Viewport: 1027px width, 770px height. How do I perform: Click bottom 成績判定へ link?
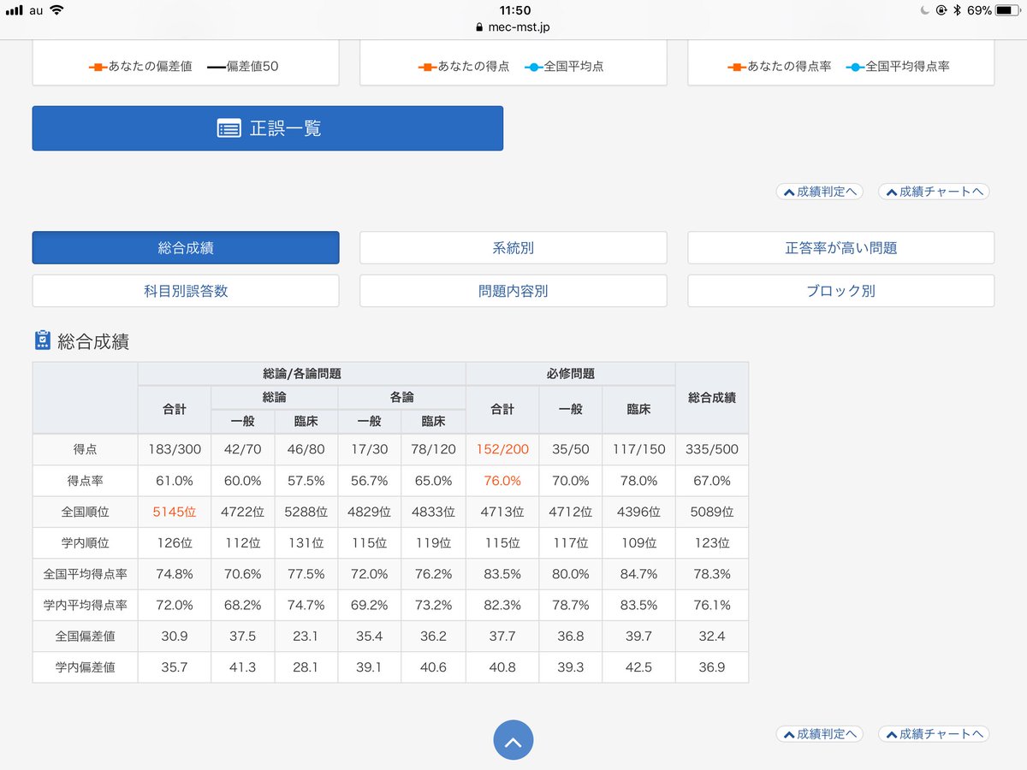pyautogui.click(x=820, y=734)
